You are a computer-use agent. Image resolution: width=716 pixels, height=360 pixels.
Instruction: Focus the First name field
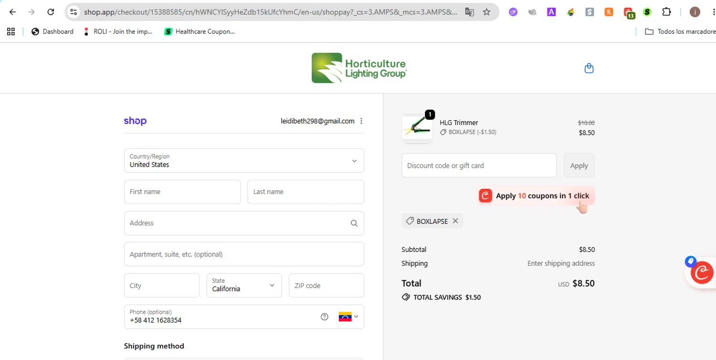click(x=182, y=192)
